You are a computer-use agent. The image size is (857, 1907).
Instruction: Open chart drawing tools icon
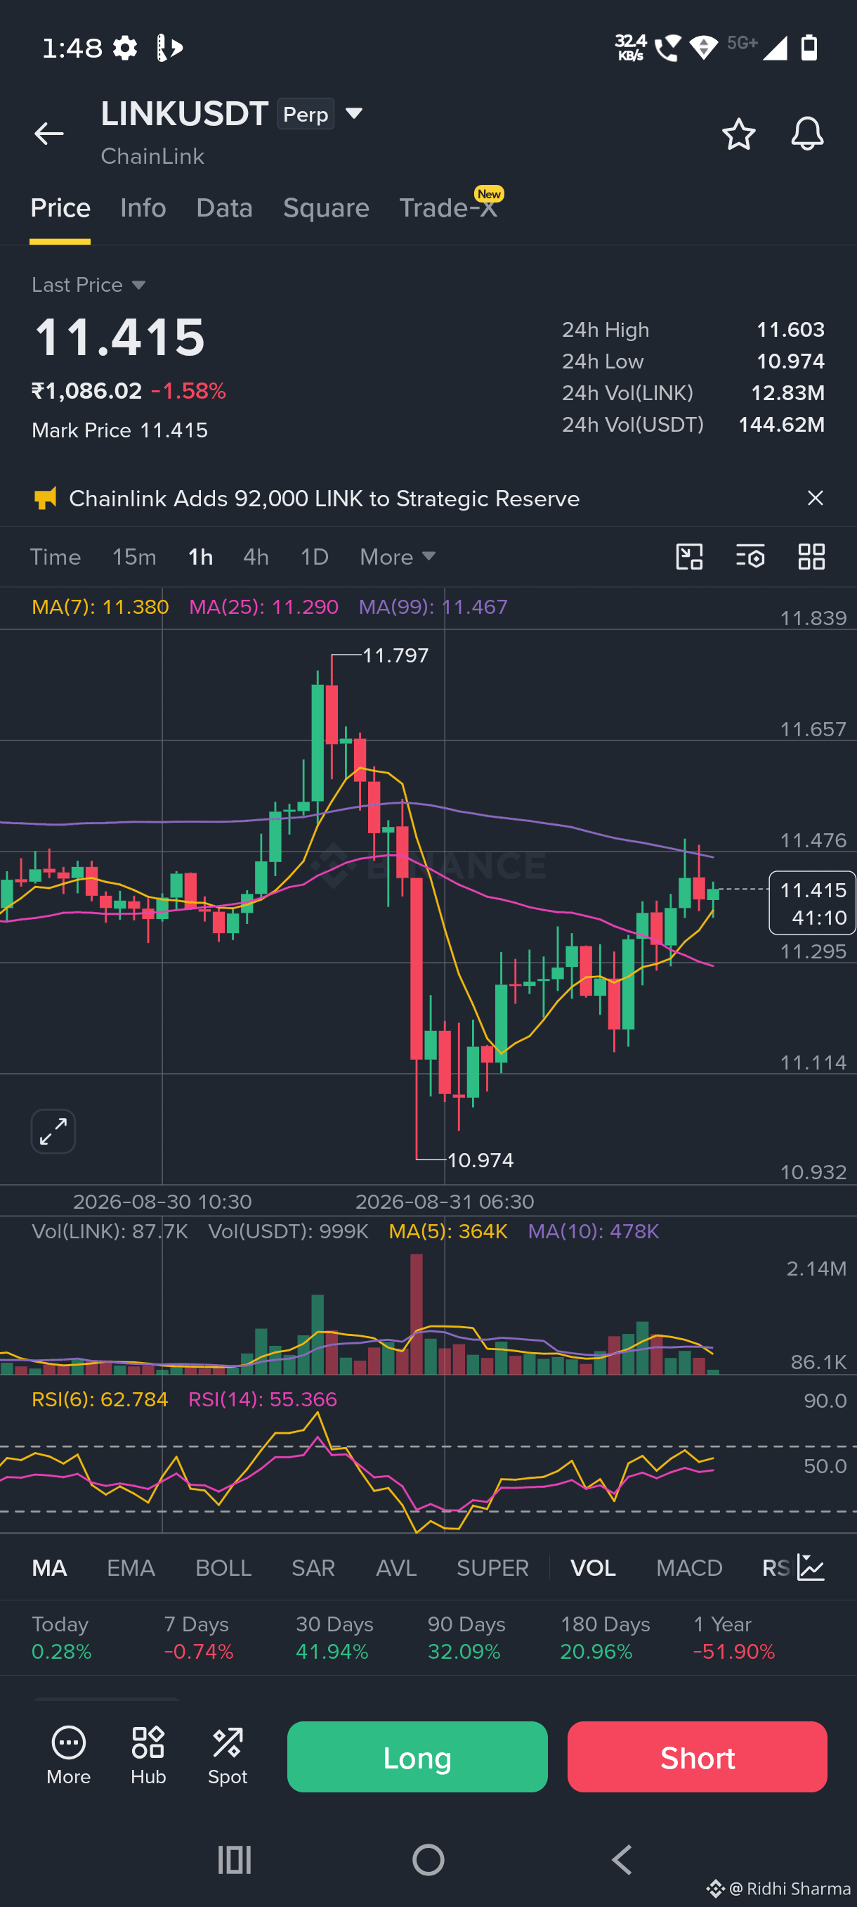coord(689,557)
